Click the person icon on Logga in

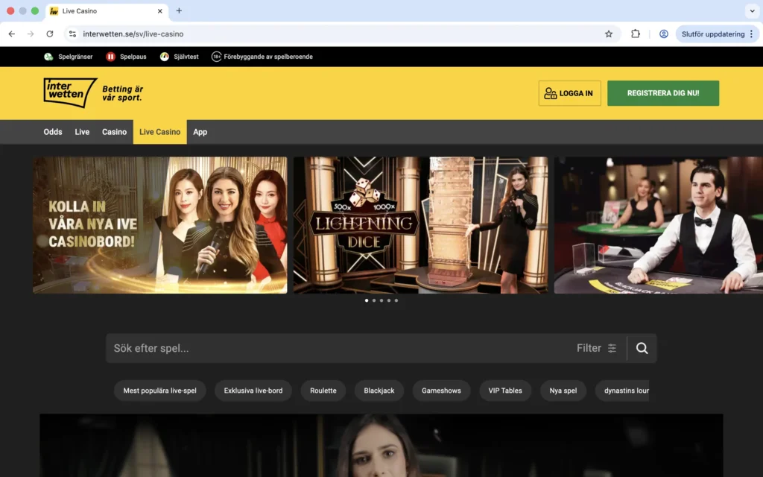(551, 93)
